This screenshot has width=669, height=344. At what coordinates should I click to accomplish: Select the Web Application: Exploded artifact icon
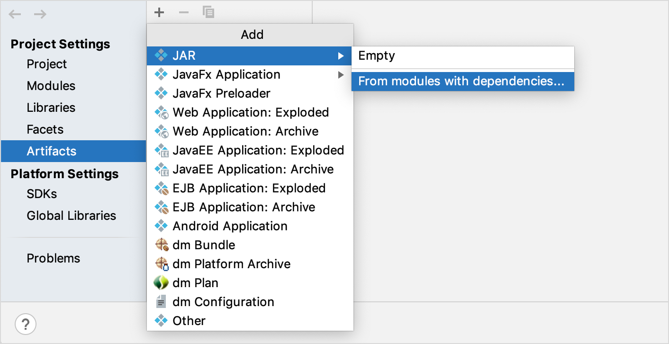pyautogui.click(x=162, y=112)
